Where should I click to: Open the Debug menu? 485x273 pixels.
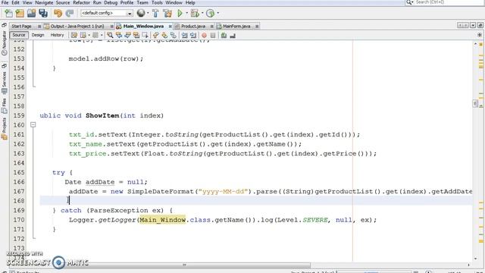coord(111,2)
